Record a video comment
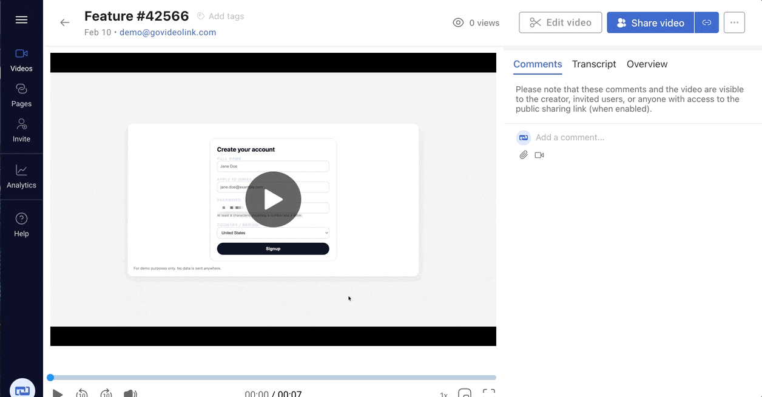 pos(539,155)
